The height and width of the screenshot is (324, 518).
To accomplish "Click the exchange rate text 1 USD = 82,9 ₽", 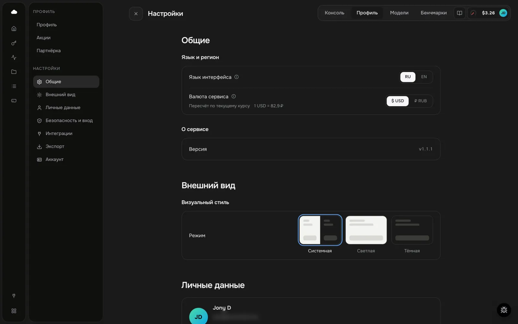I will (268, 106).
